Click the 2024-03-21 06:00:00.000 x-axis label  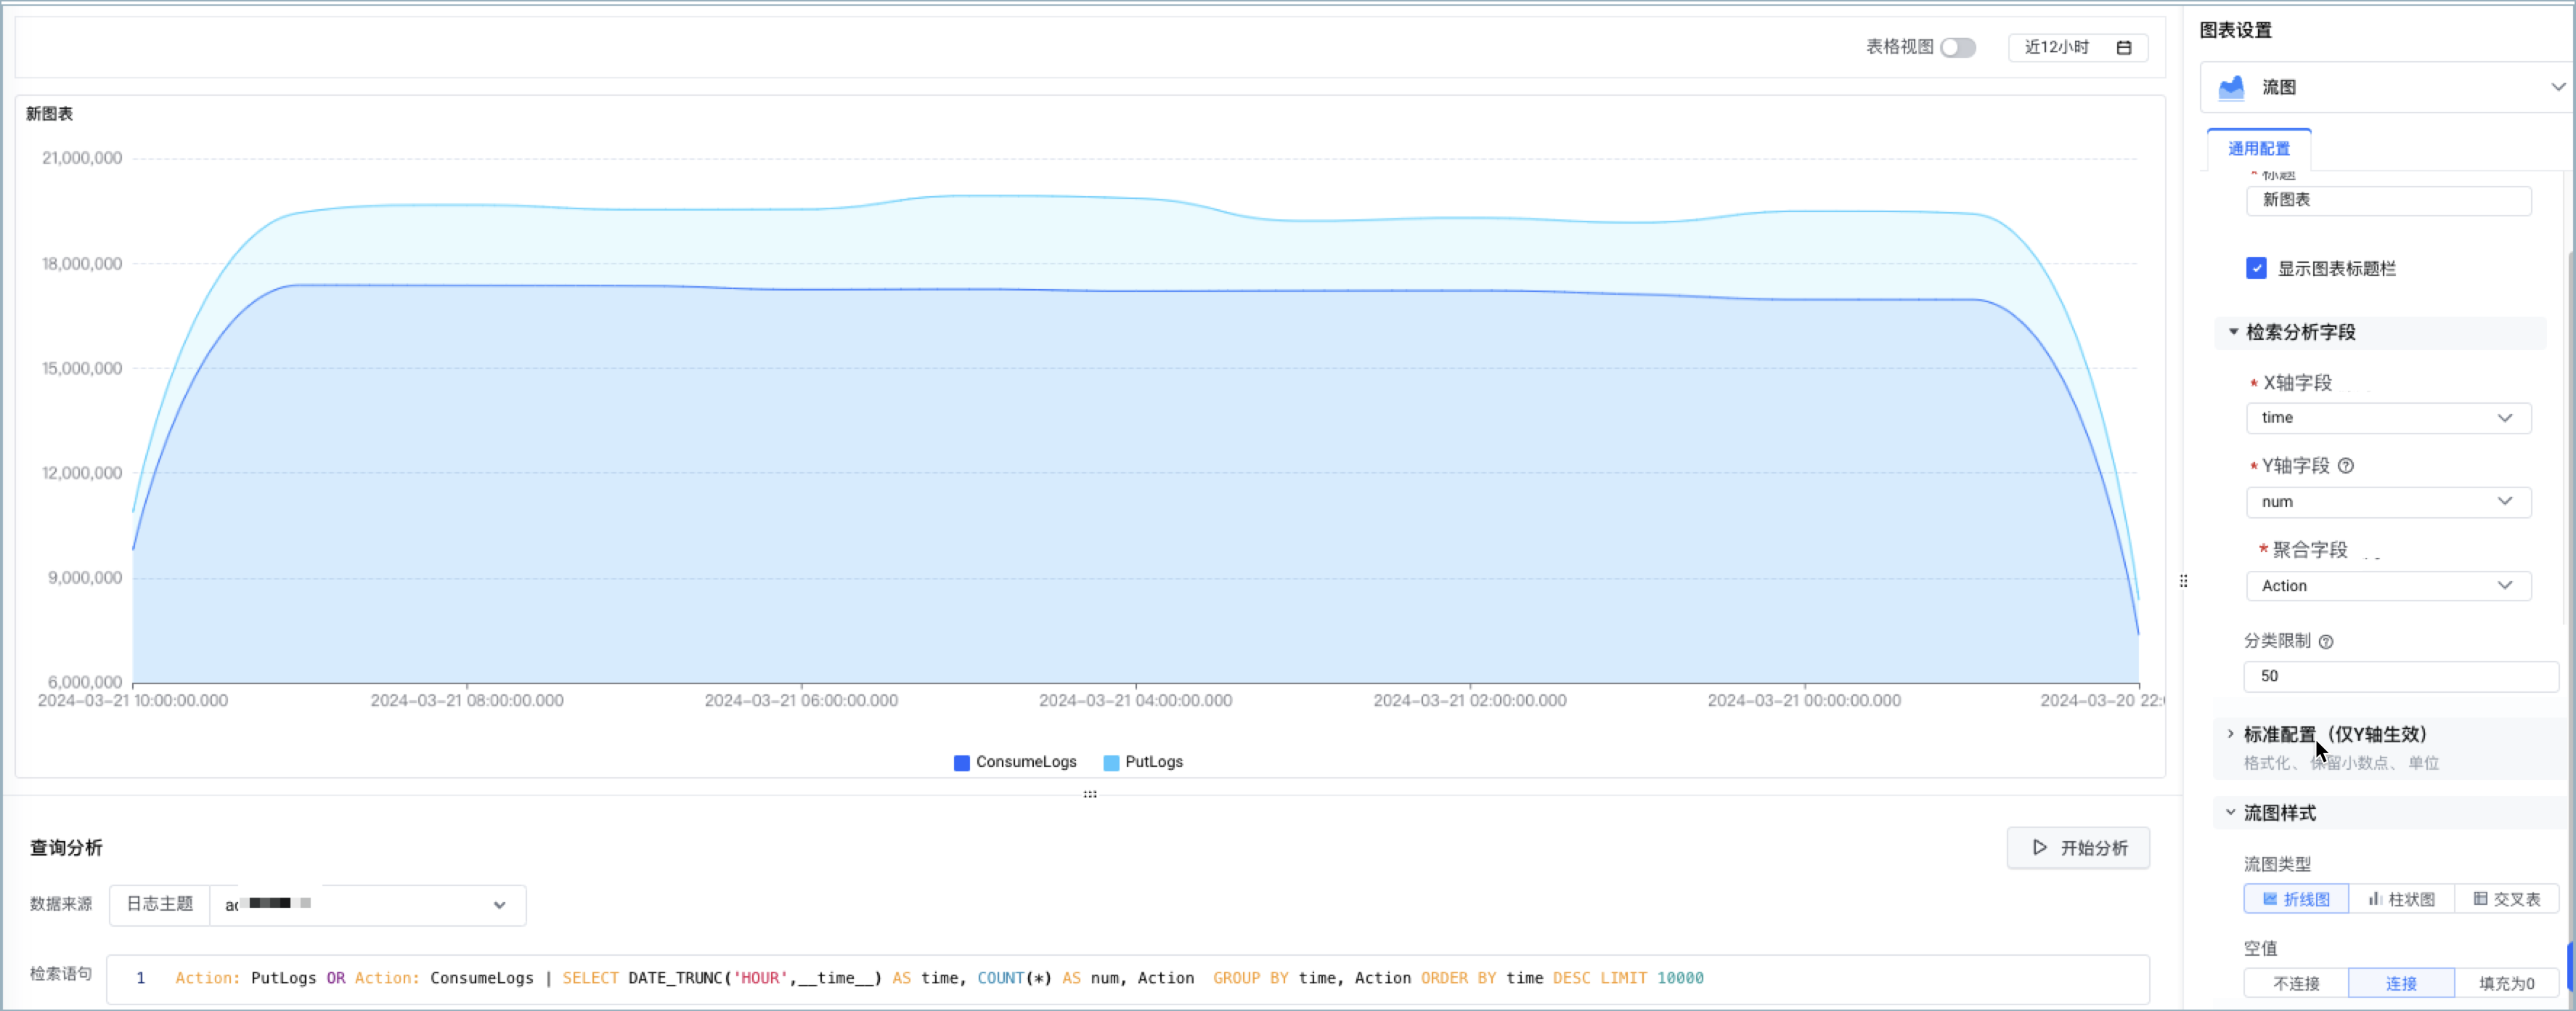[x=801, y=701]
